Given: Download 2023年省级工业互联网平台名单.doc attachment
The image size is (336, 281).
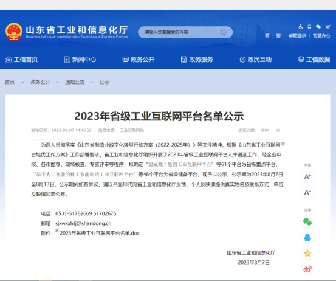Looking at the screenshot, I should (100, 233).
